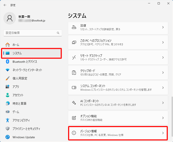Open リモート デスクトップ settings title
This screenshot has height=142, width=173.
click(x=91, y=56)
